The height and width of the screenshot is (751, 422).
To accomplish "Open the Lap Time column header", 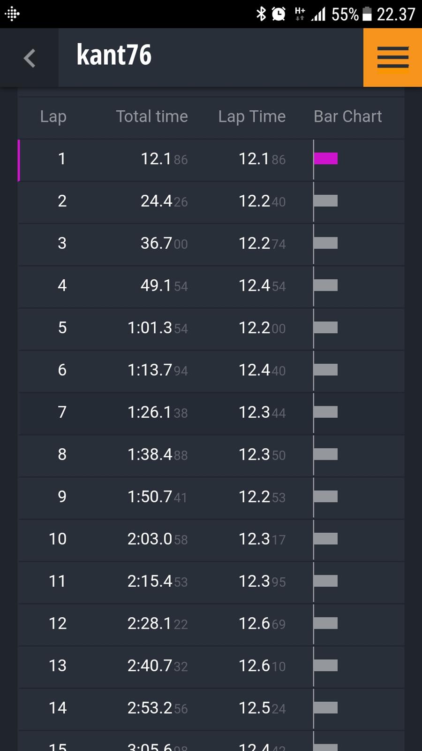I will pos(252,116).
